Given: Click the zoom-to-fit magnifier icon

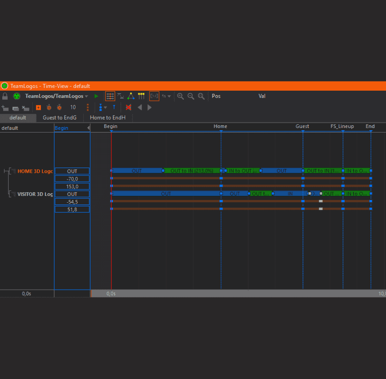Looking at the screenshot, I should (201, 96).
